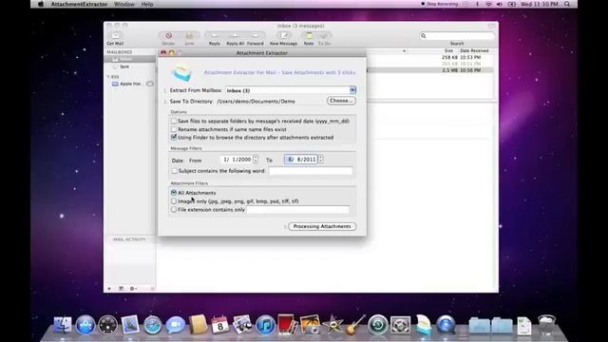Click the Forward icon in Mail toolbar

(256, 36)
